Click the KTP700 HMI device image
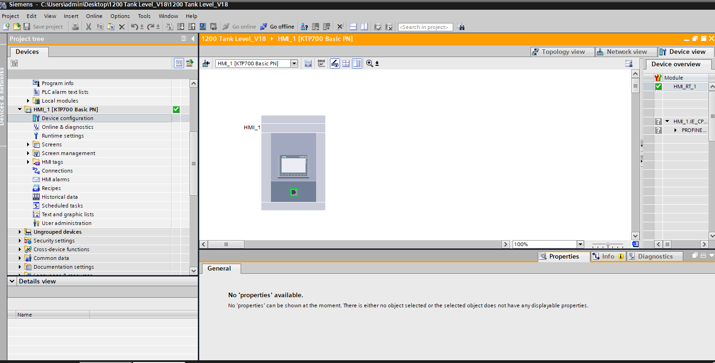Image resolution: width=715 pixels, height=363 pixels. point(294,167)
